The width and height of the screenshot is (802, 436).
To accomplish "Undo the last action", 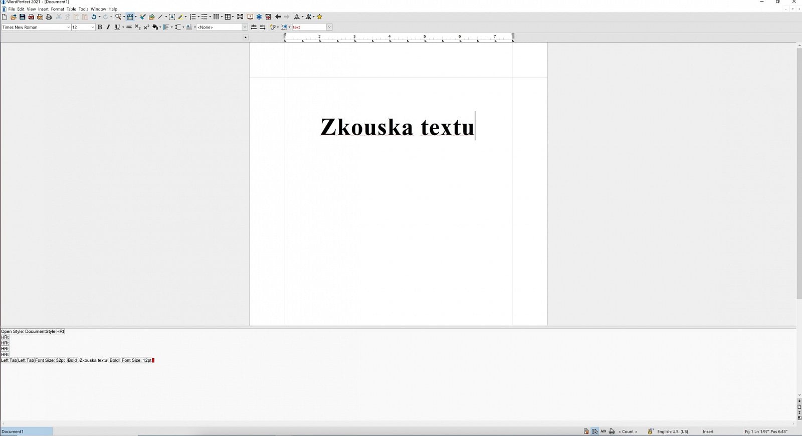I will click(94, 17).
